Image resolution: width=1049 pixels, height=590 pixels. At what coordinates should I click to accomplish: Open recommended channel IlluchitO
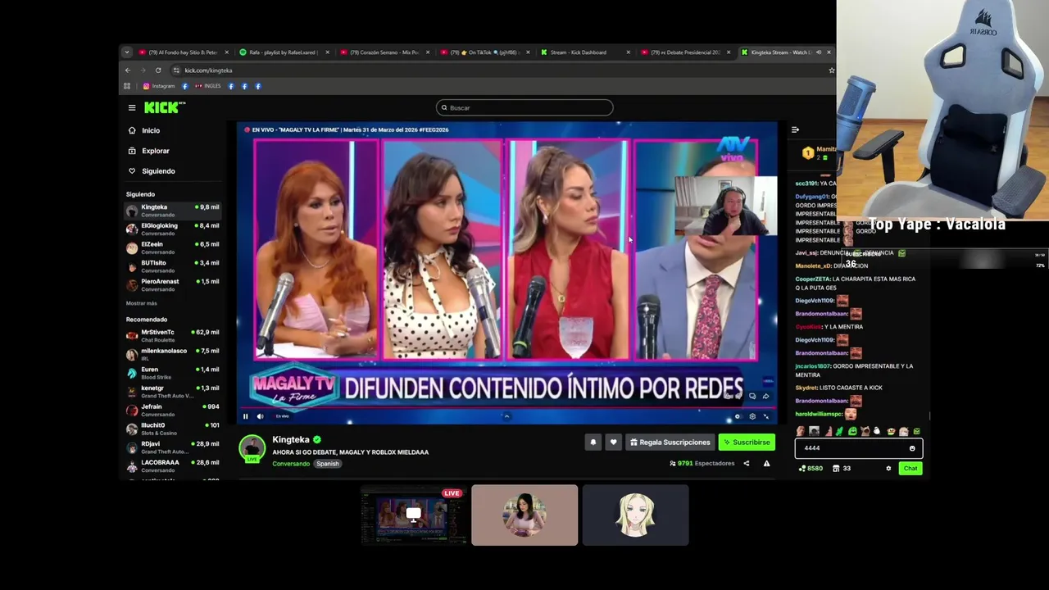(173, 429)
